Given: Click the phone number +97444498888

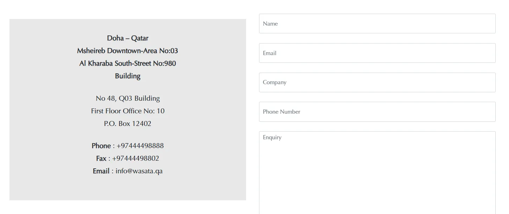Looking at the screenshot, I should [140, 146].
